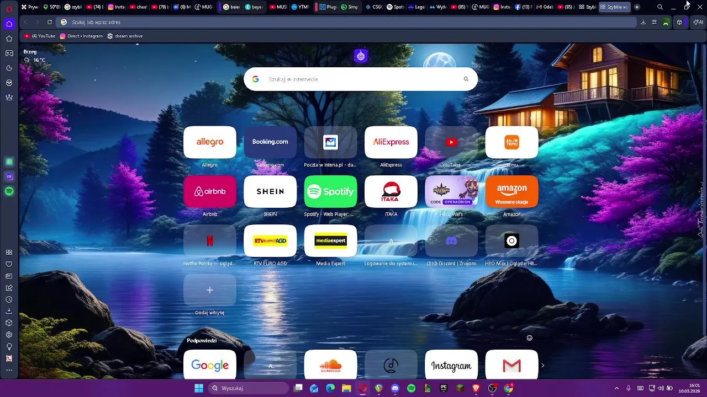Open the heart icon in the sidebar
Screen dimensions: 707x397
9,264
